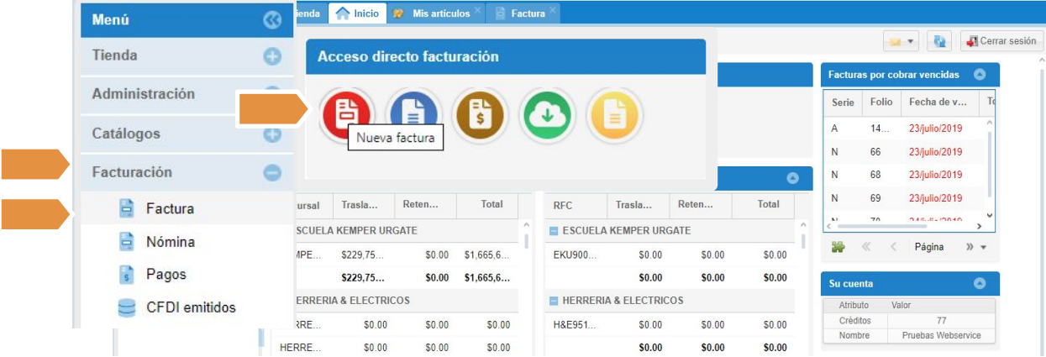
Task: Collapse the Facturación menu section
Action: tap(271, 172)
